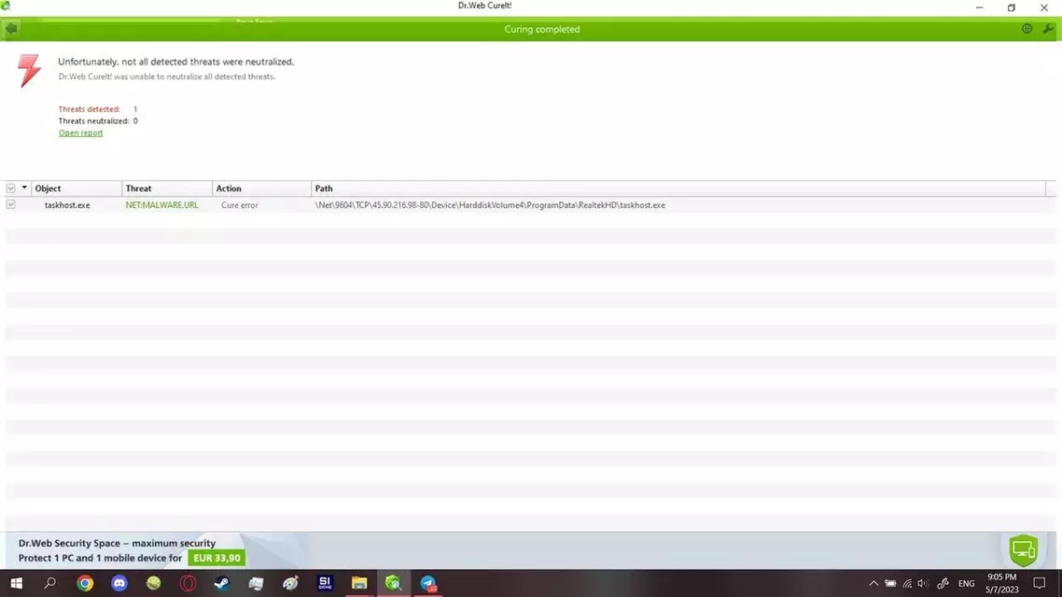Open the green ball app on taskbar
The width and height of the screenshot is (1062, 597).
(x=154, y=583)
